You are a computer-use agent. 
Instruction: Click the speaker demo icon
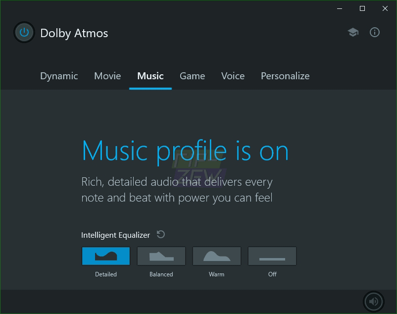(373, 301)
